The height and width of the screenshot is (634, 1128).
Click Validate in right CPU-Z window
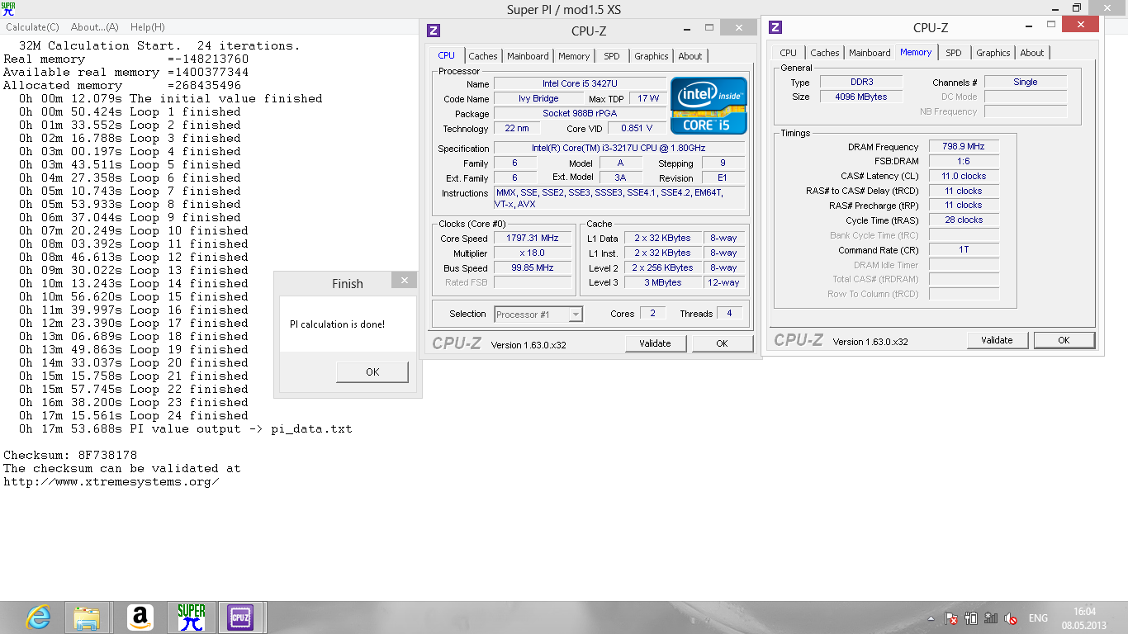(x=997, y=340)
